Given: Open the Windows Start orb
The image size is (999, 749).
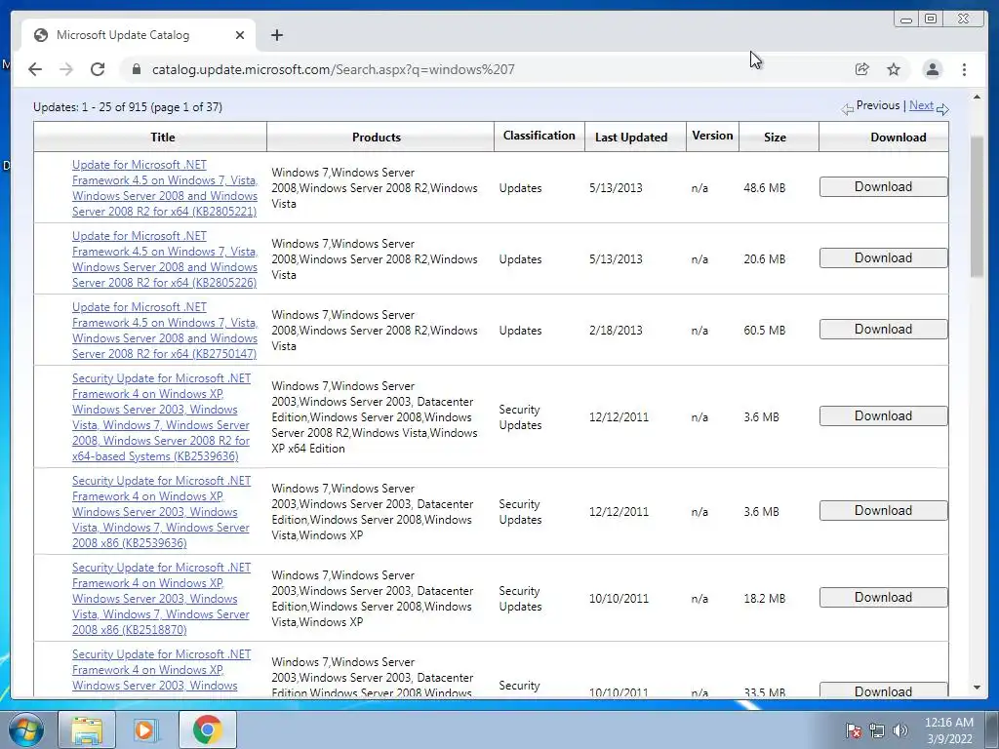Looking at the screenshot, I should (24, 729).
